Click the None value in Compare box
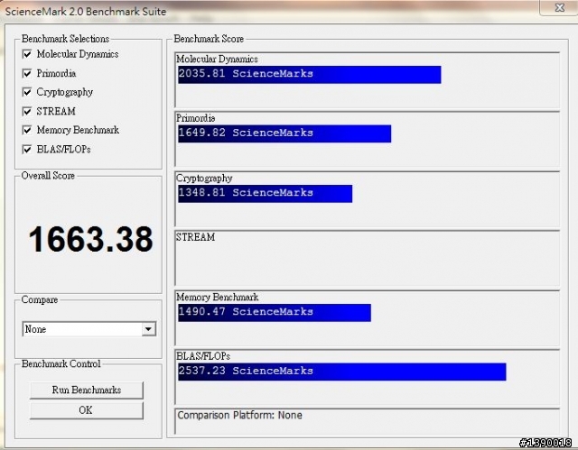Image resolution: width=578 pixels, height=450 pixels. [x=35, y=329]
